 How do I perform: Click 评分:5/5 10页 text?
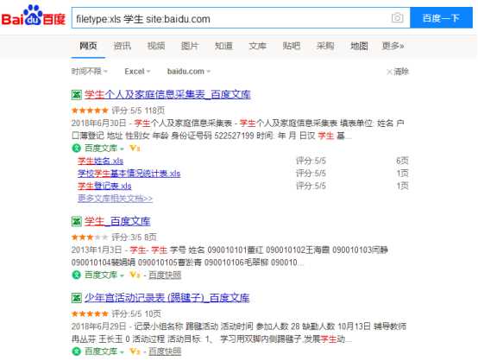coord(136,313)
